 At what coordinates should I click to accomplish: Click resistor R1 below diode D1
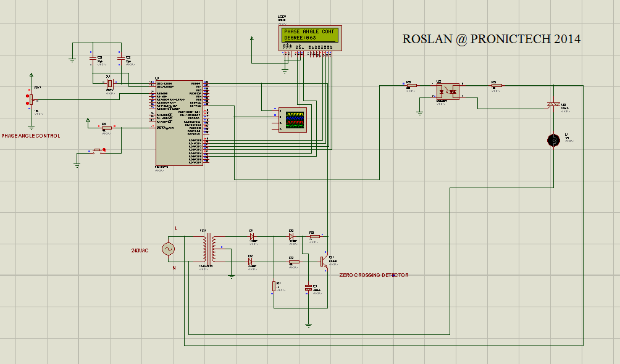tap(274, 286)
